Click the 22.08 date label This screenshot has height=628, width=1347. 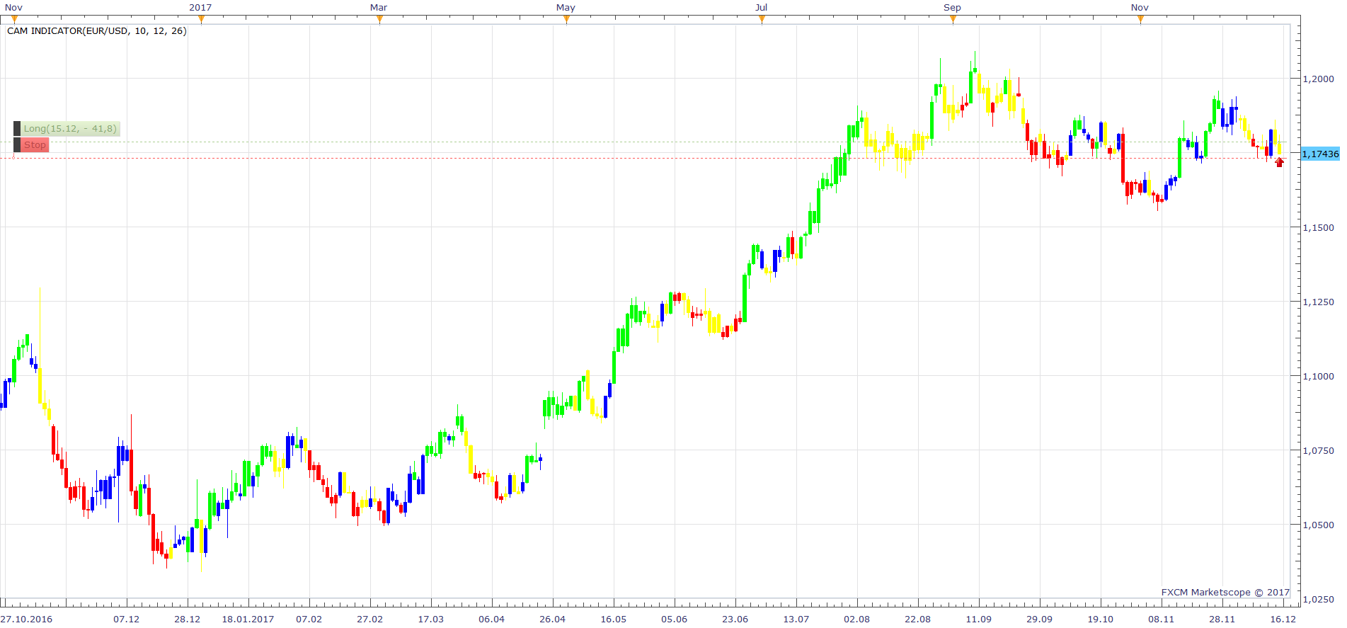(918, 619)
